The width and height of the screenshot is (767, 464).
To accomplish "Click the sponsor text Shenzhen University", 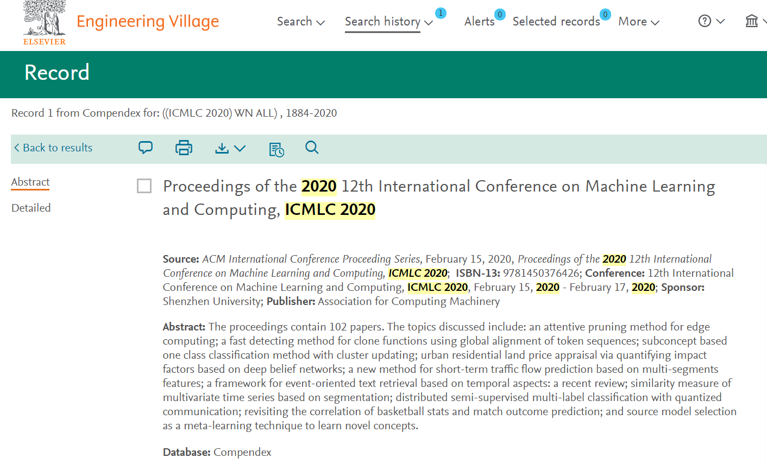I will tap(212, 301).
